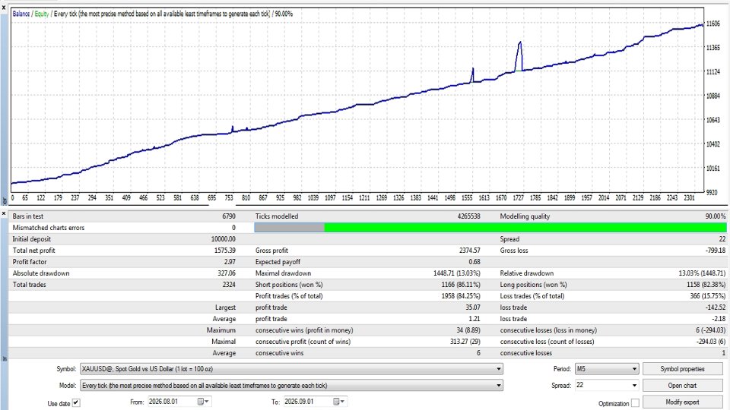This screenshot has width=730, height=410.
Task: Click the Symbol properties button
Action: tap(682, 369)
